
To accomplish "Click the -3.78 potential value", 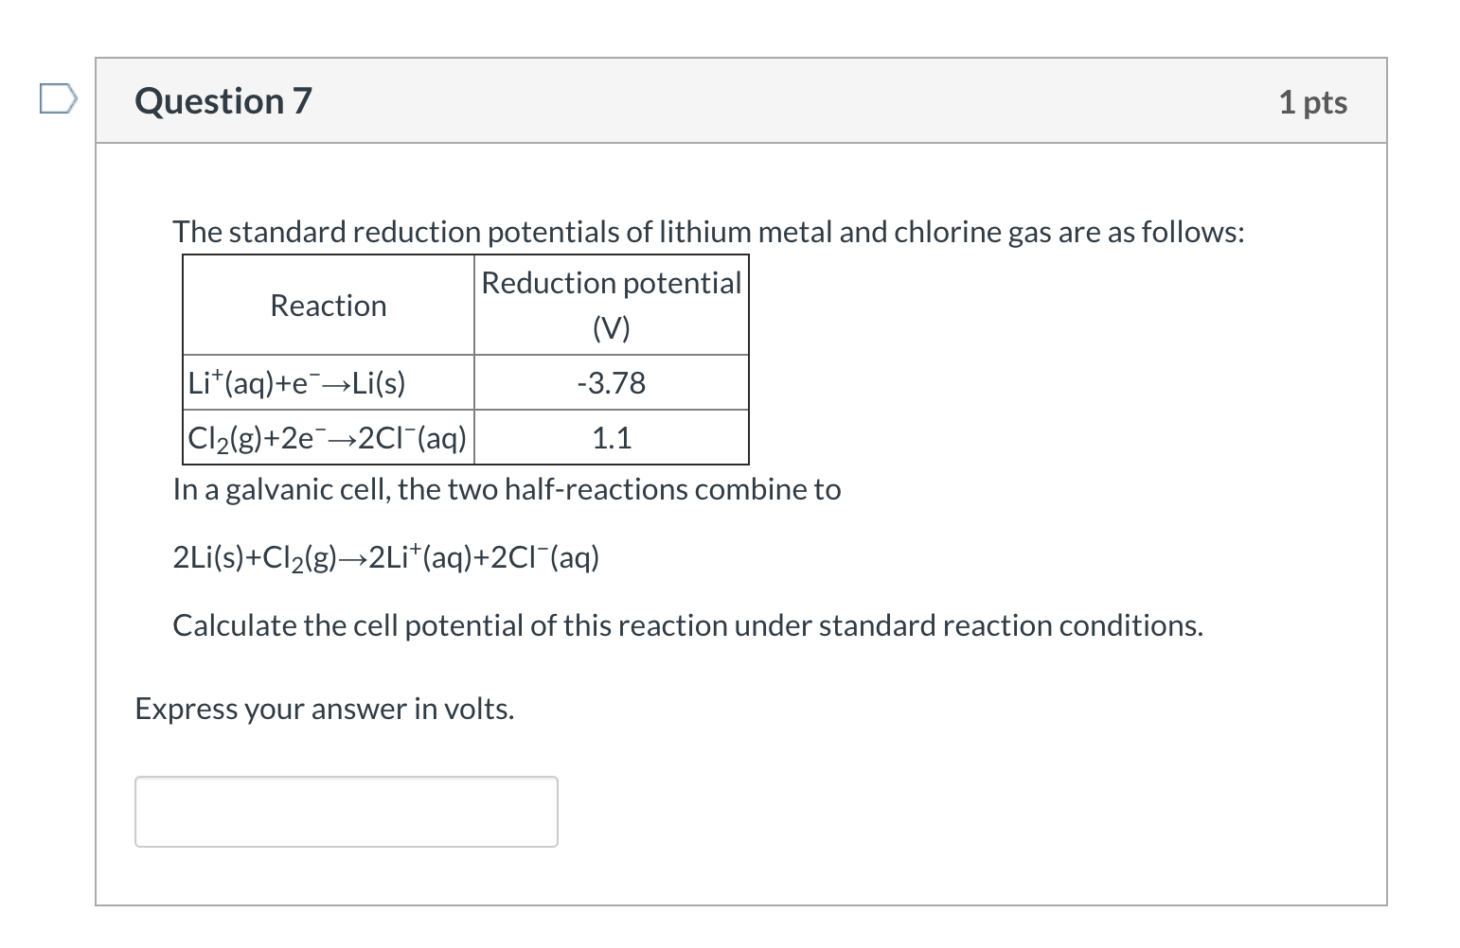I will click(611, 382).
